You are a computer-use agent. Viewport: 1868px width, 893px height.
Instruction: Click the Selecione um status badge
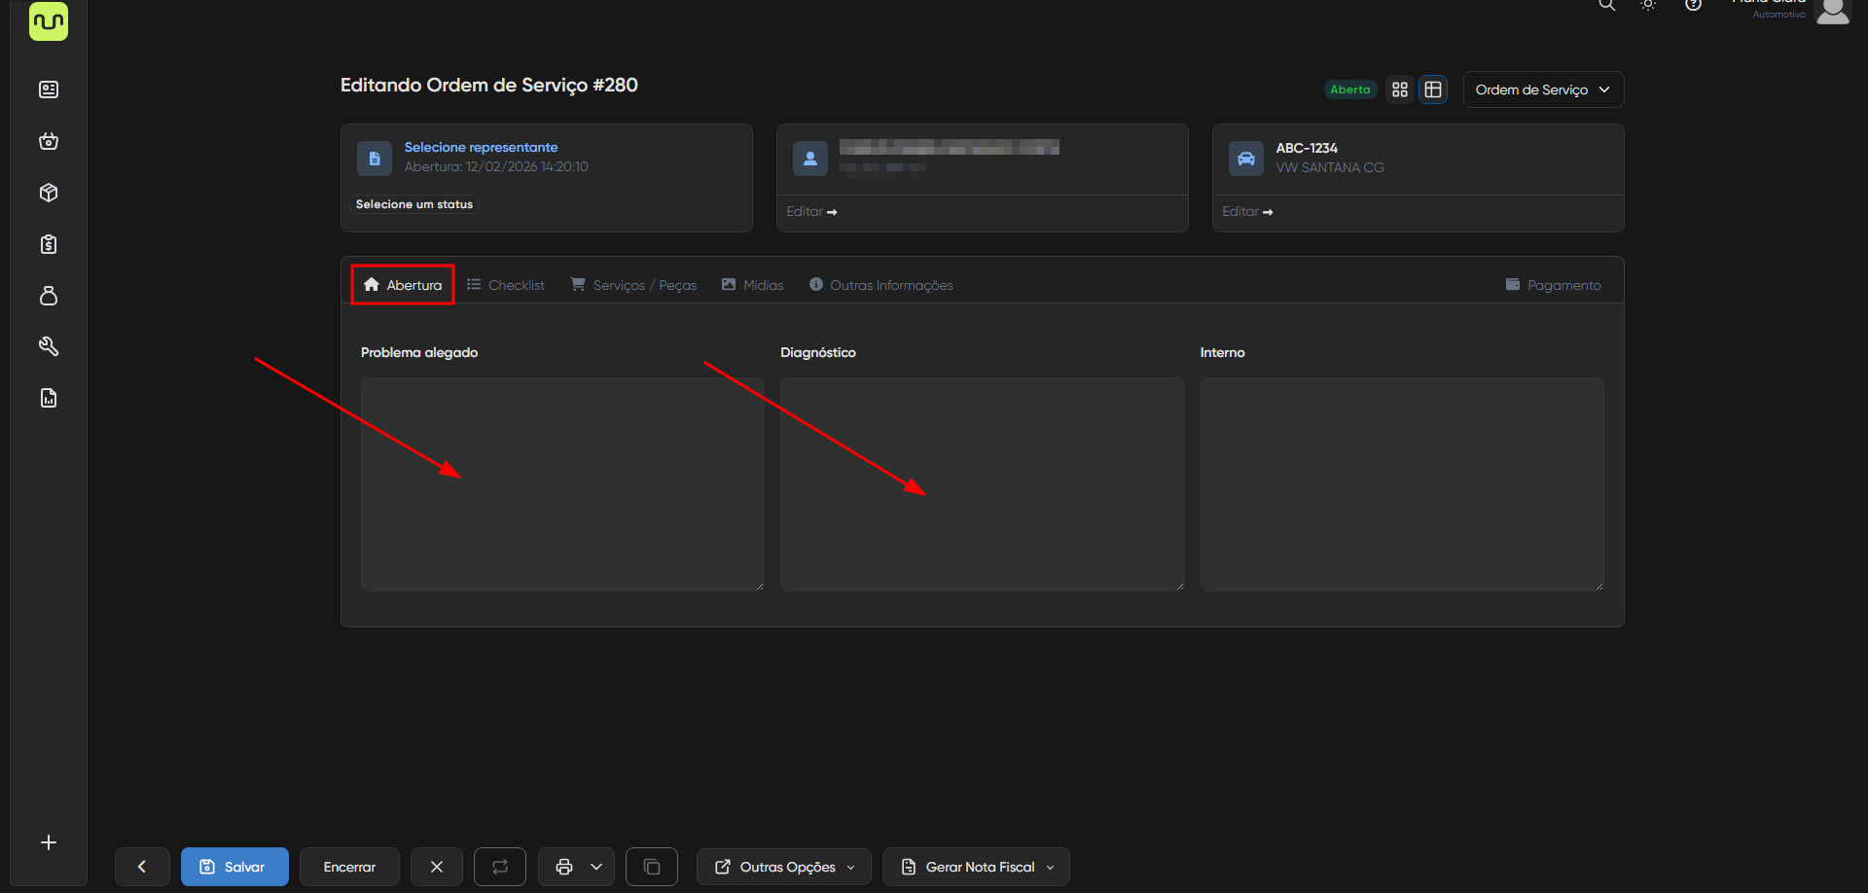[414, 204]
